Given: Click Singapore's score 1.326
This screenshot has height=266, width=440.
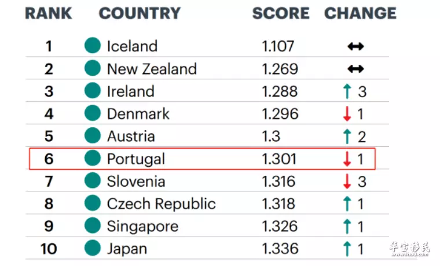Looking at the screenshot, I should [x=280, y=226].
